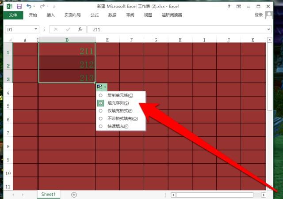Open the Auto Fill Options button
The image size is (283, 199).
click(102, 87)
